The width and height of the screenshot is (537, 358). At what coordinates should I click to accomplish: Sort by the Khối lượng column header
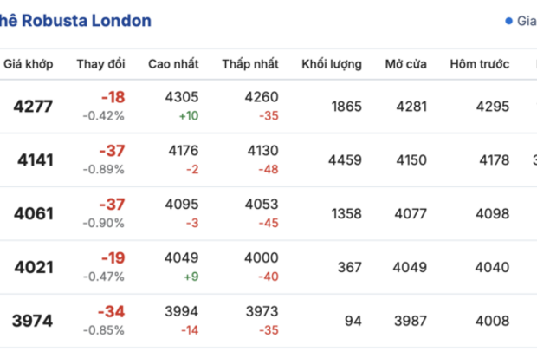coord(332,64)
